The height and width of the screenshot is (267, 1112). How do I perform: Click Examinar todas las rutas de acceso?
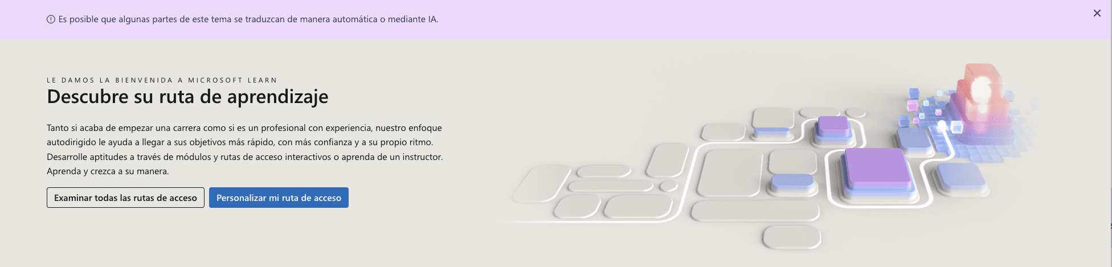click(125, 198)
